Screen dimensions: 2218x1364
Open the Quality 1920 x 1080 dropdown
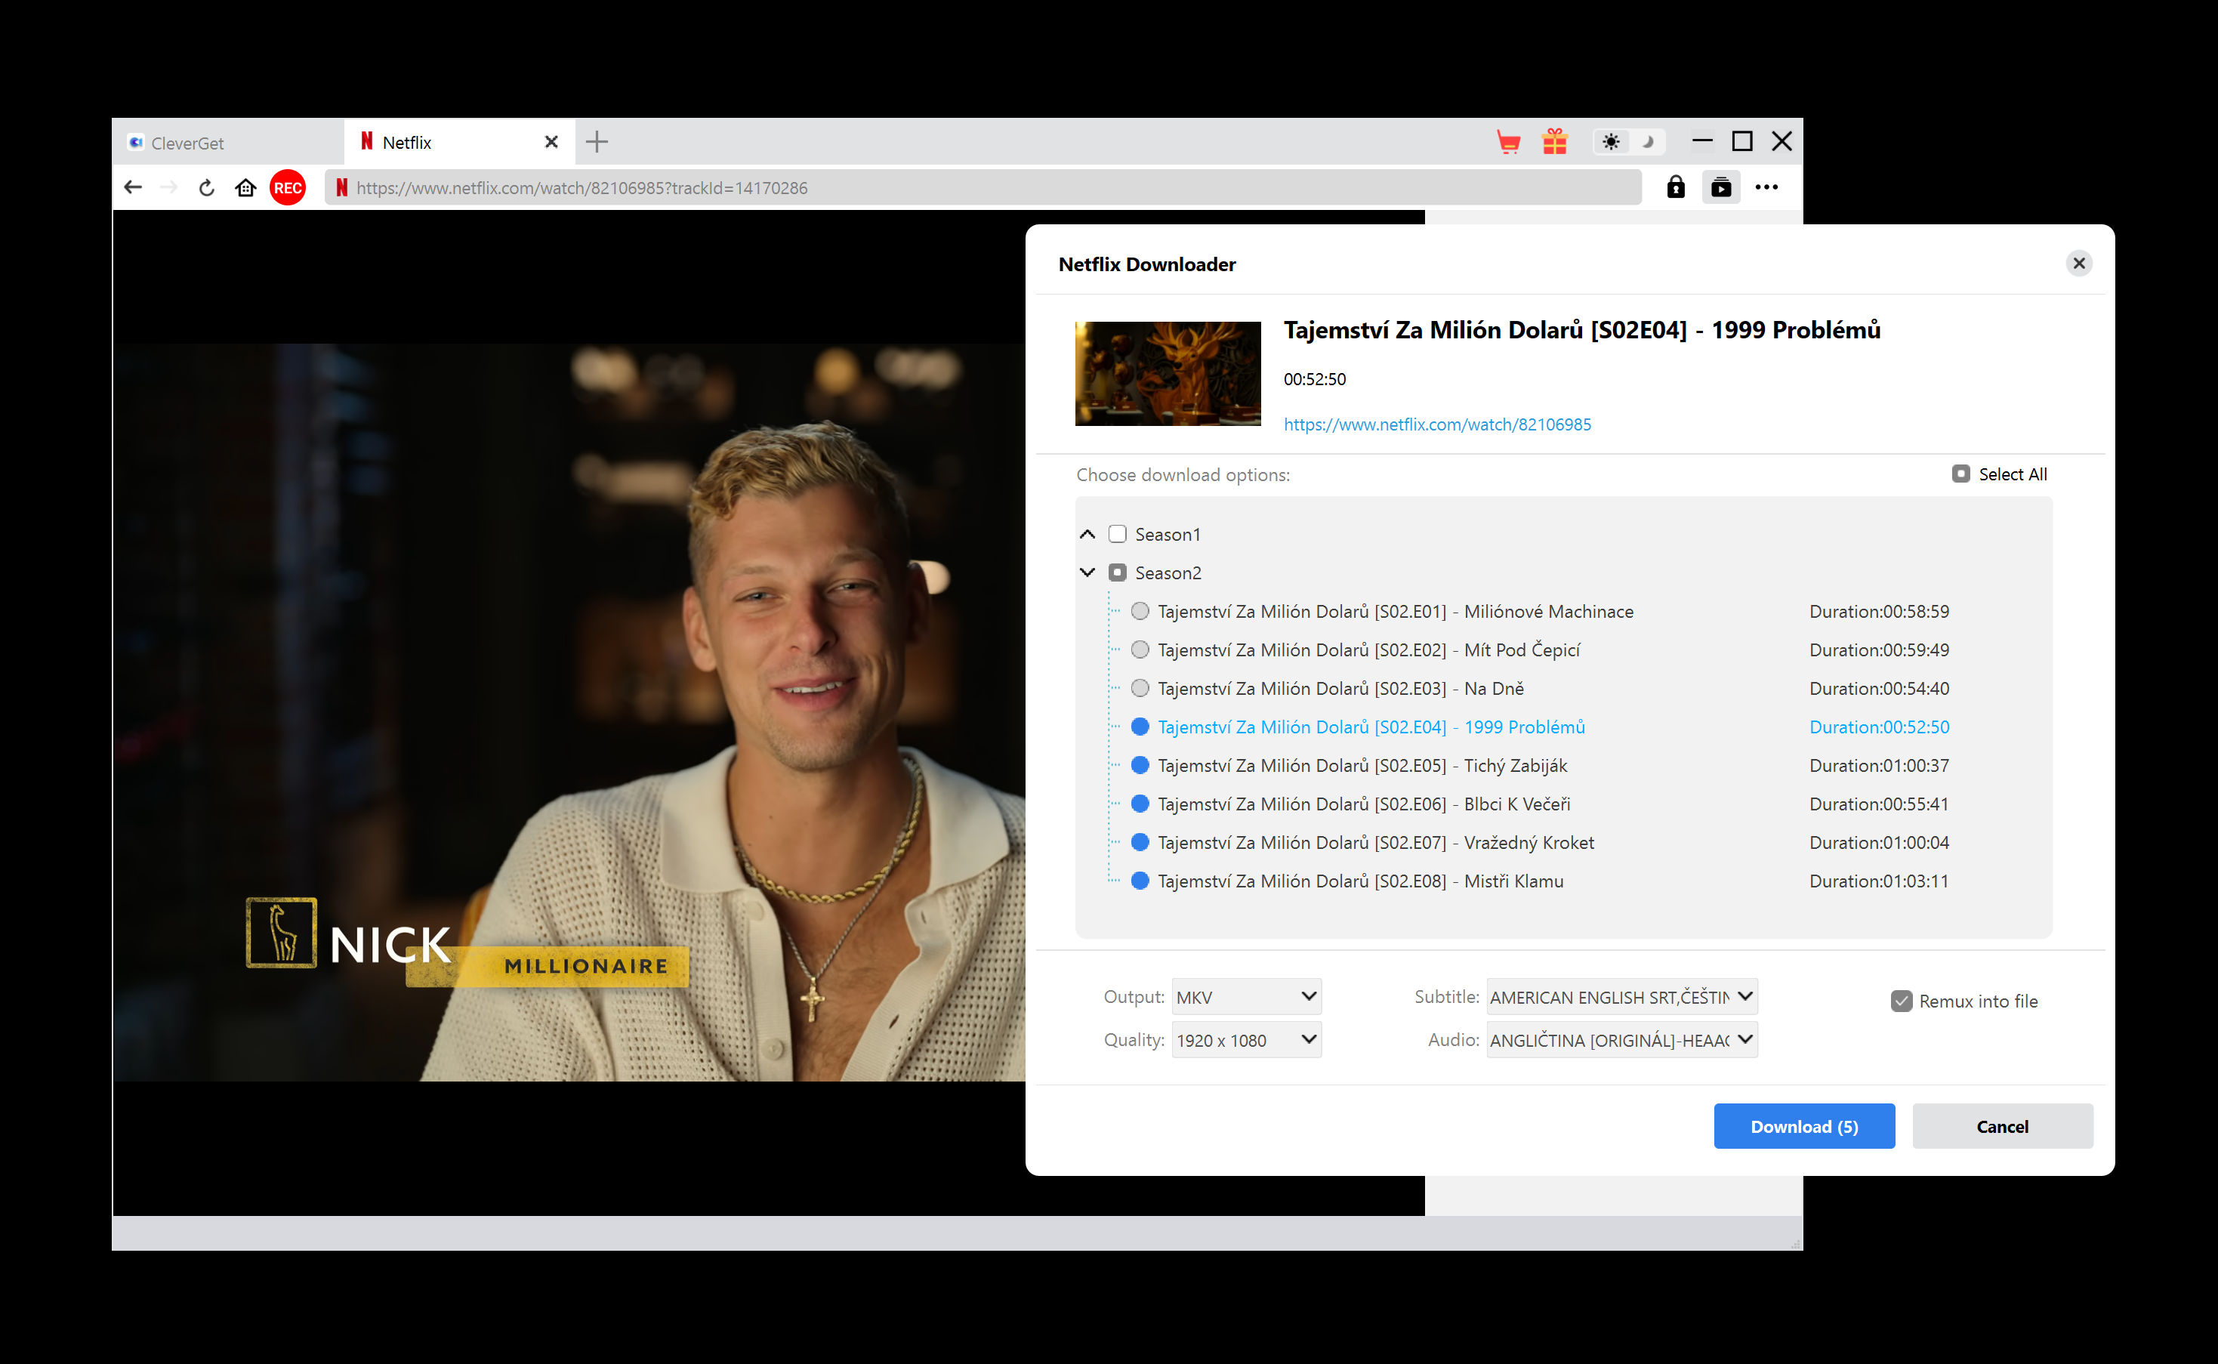click(x=1247, y=1039)
